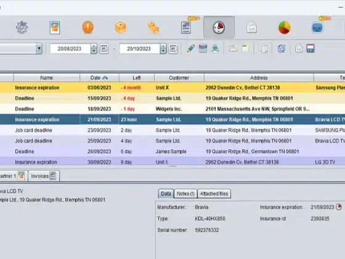This screenshot has height=259, width=345.
Task: Click the calendar icon beside the pencil
Action: 203,49
